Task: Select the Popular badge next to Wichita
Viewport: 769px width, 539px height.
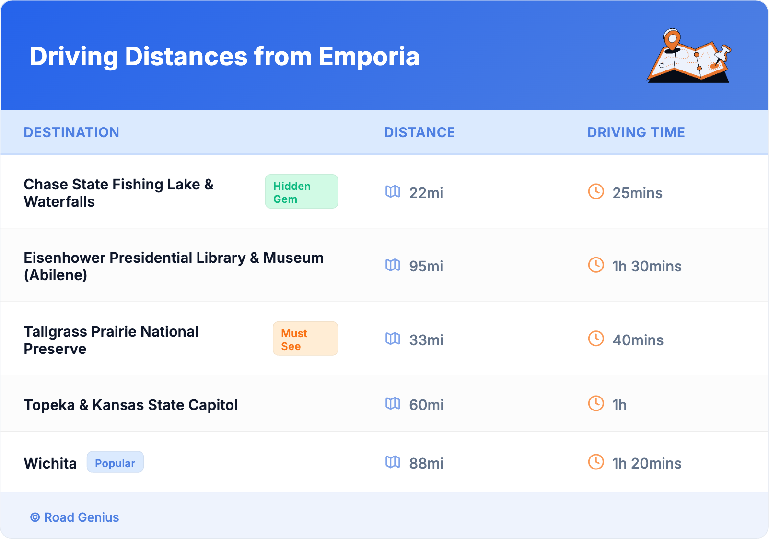Action: [x=115, y=462]
